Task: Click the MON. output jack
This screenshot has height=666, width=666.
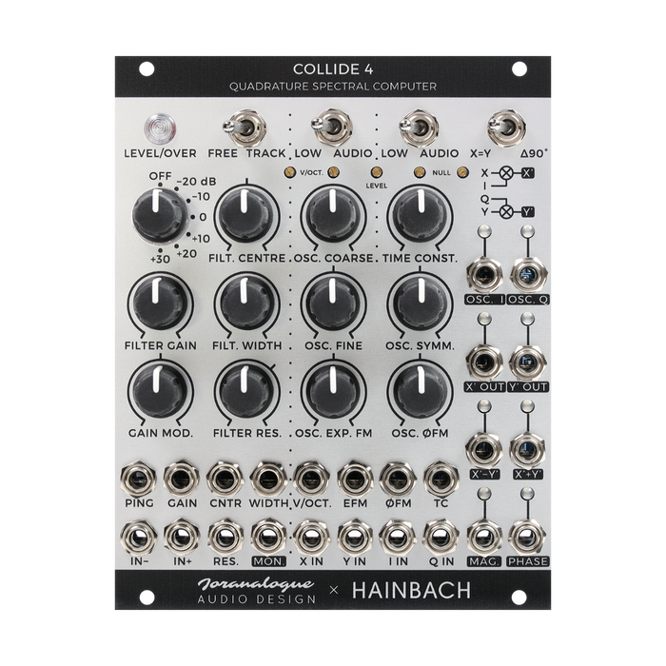Action: click(x=269, y=537)
